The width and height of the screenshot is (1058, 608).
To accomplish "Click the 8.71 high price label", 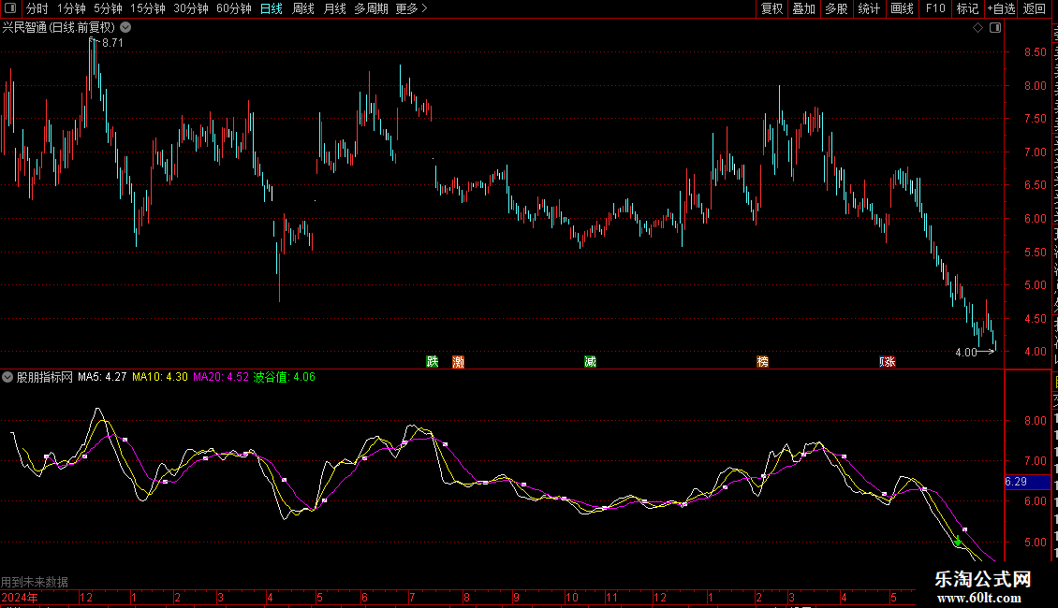I will tap(112, 42).
